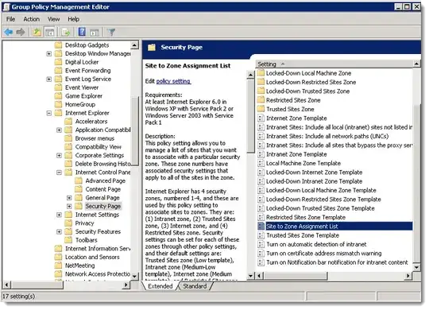Open the View menu
The height and width of the screenshot is (310, 429).
pyautogui.click(x=54, y=19)
